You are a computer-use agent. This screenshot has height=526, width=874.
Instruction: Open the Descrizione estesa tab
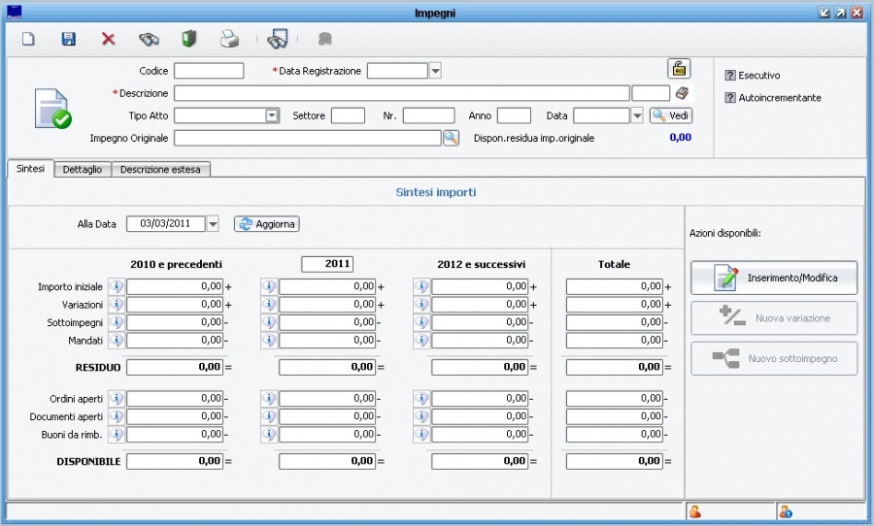(160, 170)
